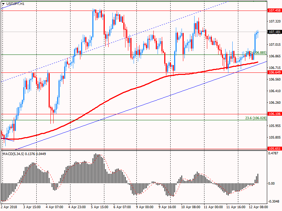Viewport: 282px width, 211px height.
Task: Select the 106.410 price scale value
Action: [x=275, y=91]
